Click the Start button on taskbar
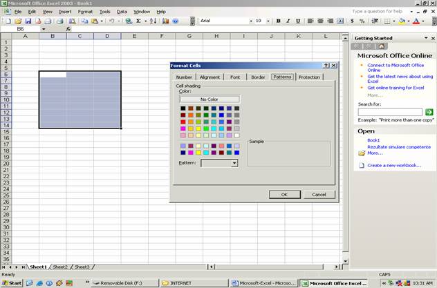Viewport: 437px width, 288px height. pyautogui.click(x=12, y=283)
